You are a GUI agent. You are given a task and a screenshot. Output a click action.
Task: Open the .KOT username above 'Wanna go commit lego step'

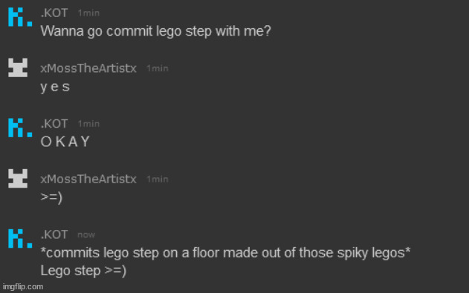[54, 13]
